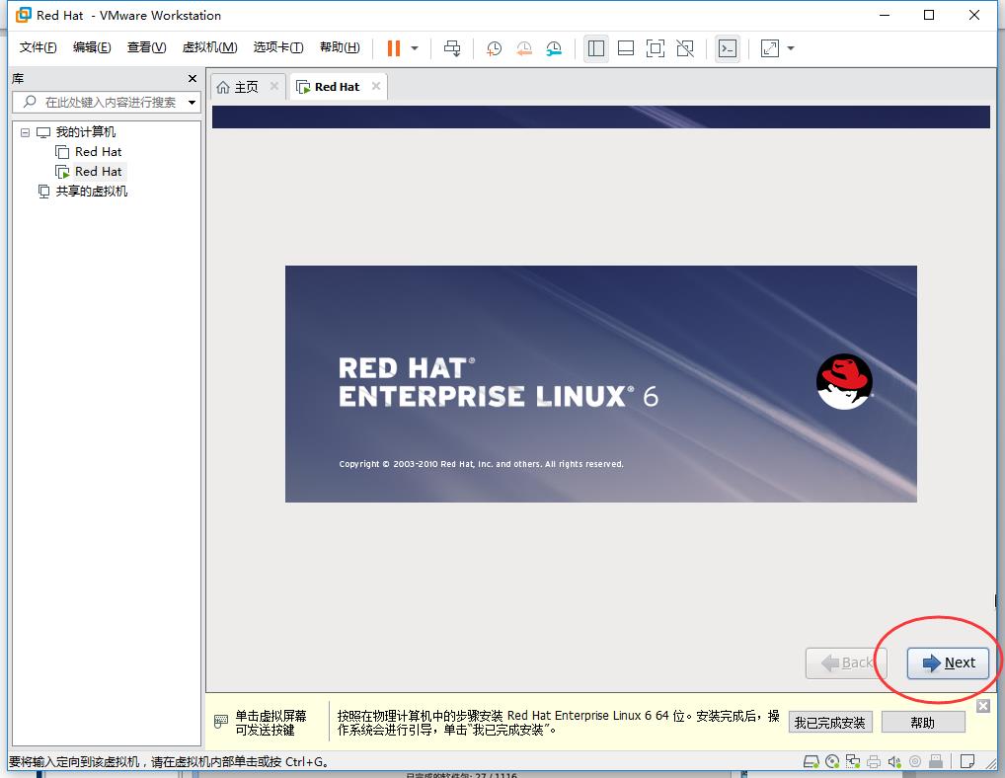The height and width of the screenshot is (778, 1005).
Task: Open the snapshot manager icon
Action: click(x=554, y=48)
